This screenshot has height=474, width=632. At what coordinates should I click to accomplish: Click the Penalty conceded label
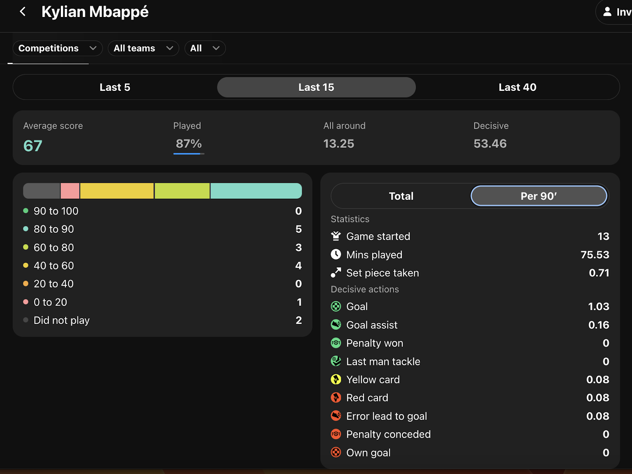(x=389, y=434)
